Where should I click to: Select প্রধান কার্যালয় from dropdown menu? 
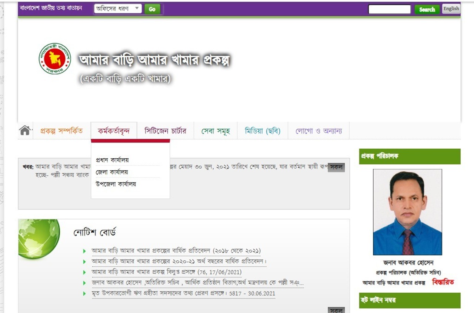(112, 160)
